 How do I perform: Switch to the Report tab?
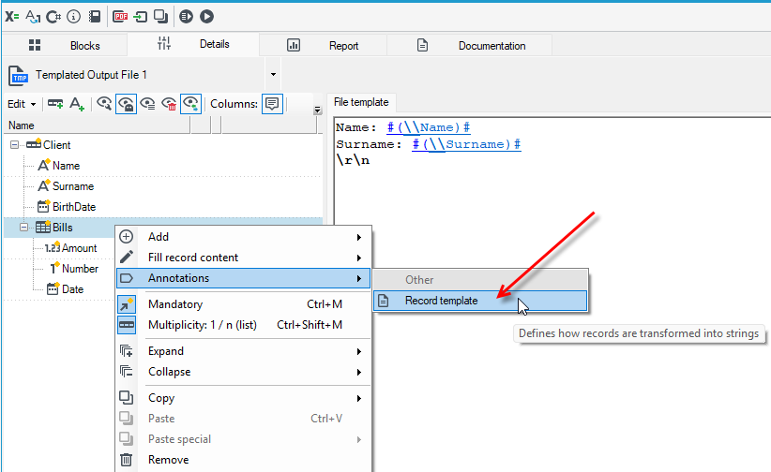[x=323, y=46]
